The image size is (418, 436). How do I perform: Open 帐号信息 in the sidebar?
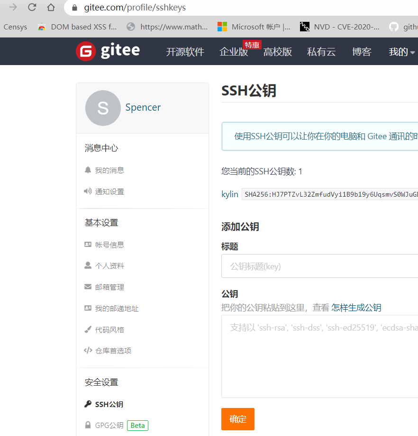109,245
